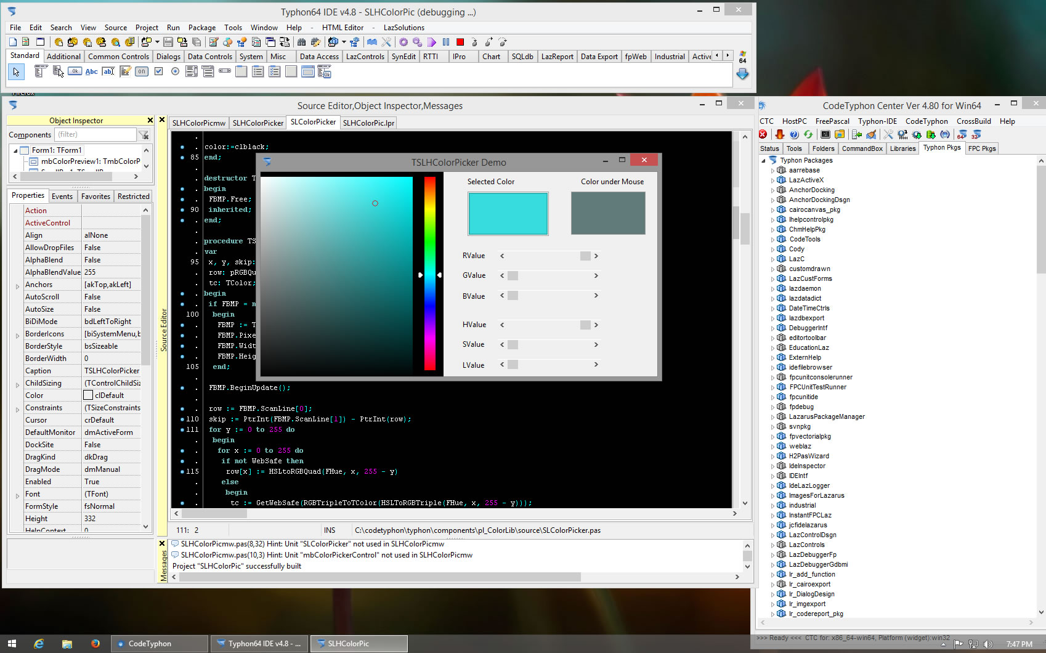1046x653 pixels.
Task: Open the Data Controls palette tab
Action: tap(209, 57)
